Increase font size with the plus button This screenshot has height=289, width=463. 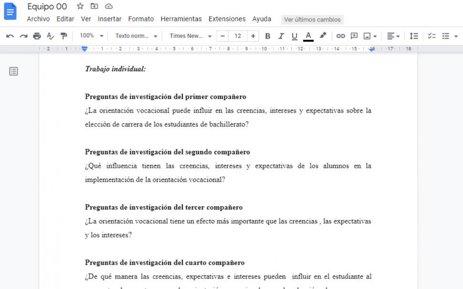pyautogui.click(x=253, y=36)
